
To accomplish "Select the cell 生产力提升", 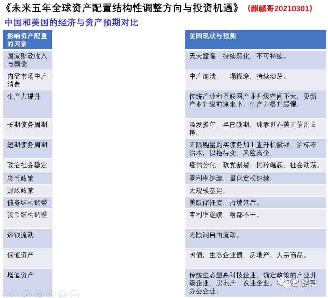I will tap(28, 104).
